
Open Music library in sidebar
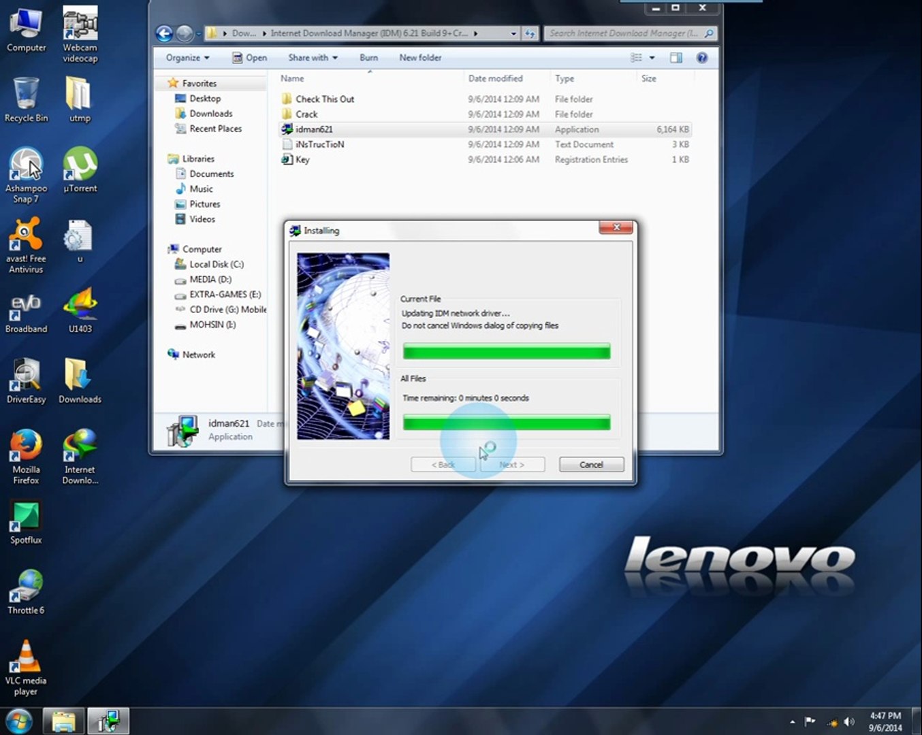tap(201, 189)
